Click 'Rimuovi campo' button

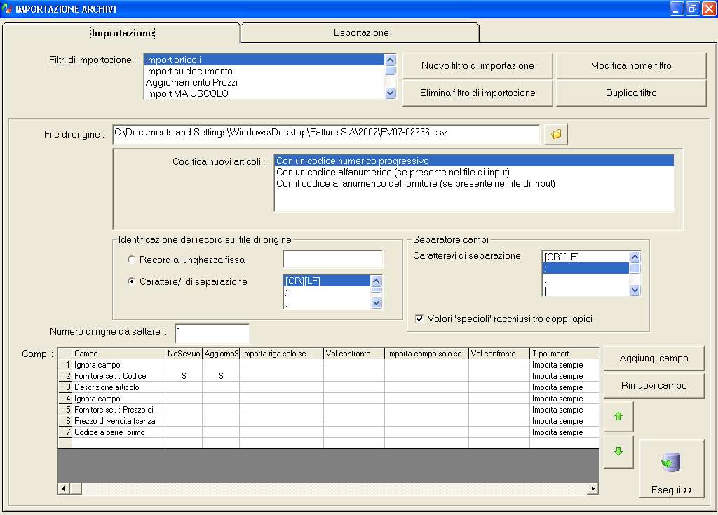click(653, 385)
